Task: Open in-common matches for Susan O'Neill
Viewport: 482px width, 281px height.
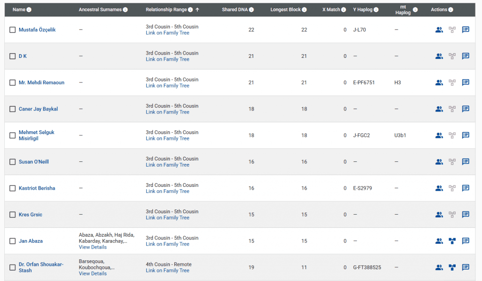Action: [439, 162]
